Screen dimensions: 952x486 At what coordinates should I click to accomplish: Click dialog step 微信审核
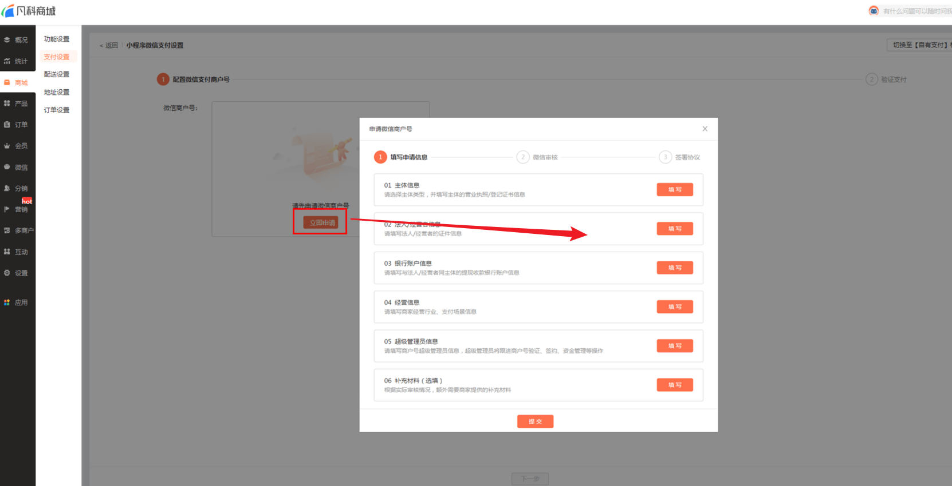click(537, 157)
